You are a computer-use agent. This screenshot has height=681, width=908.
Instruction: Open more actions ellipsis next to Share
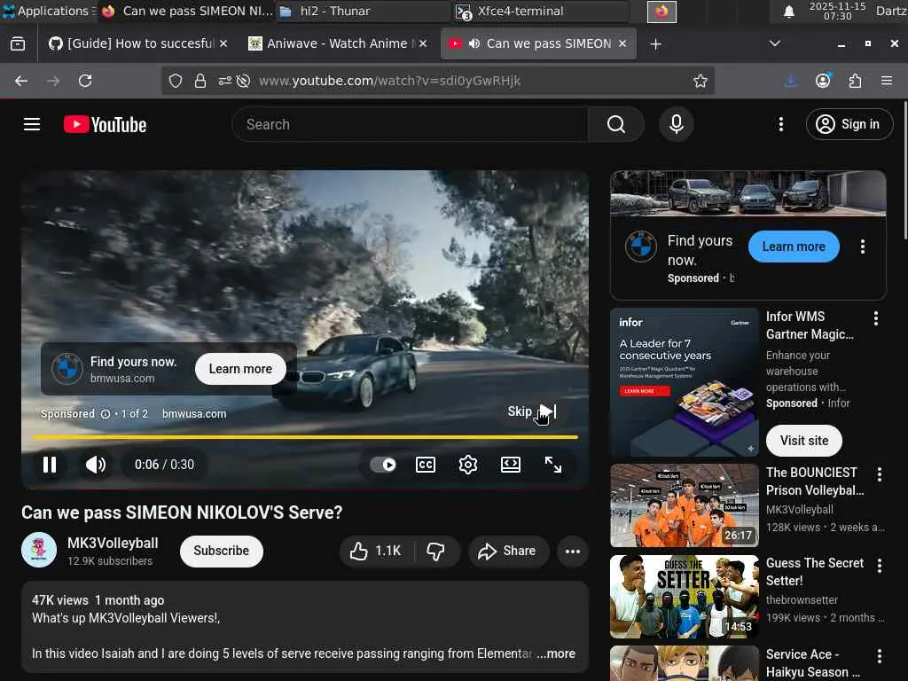click(573, 551)
